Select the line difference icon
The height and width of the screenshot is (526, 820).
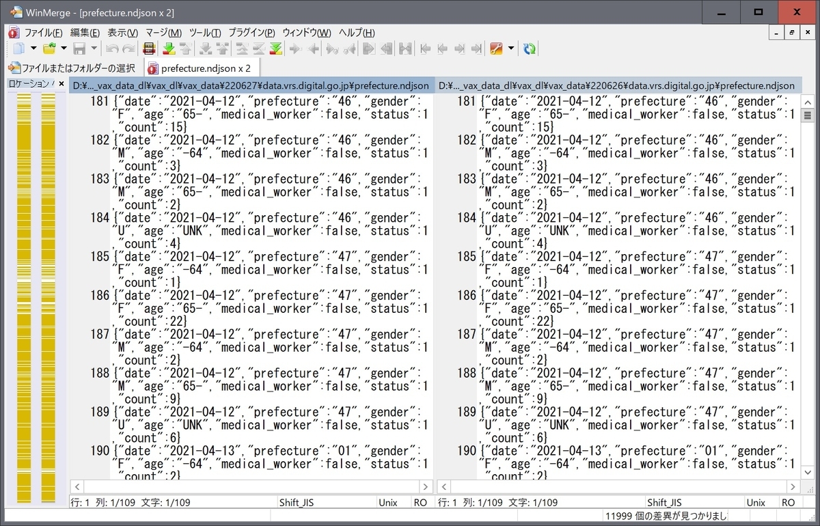pos(148,49)
